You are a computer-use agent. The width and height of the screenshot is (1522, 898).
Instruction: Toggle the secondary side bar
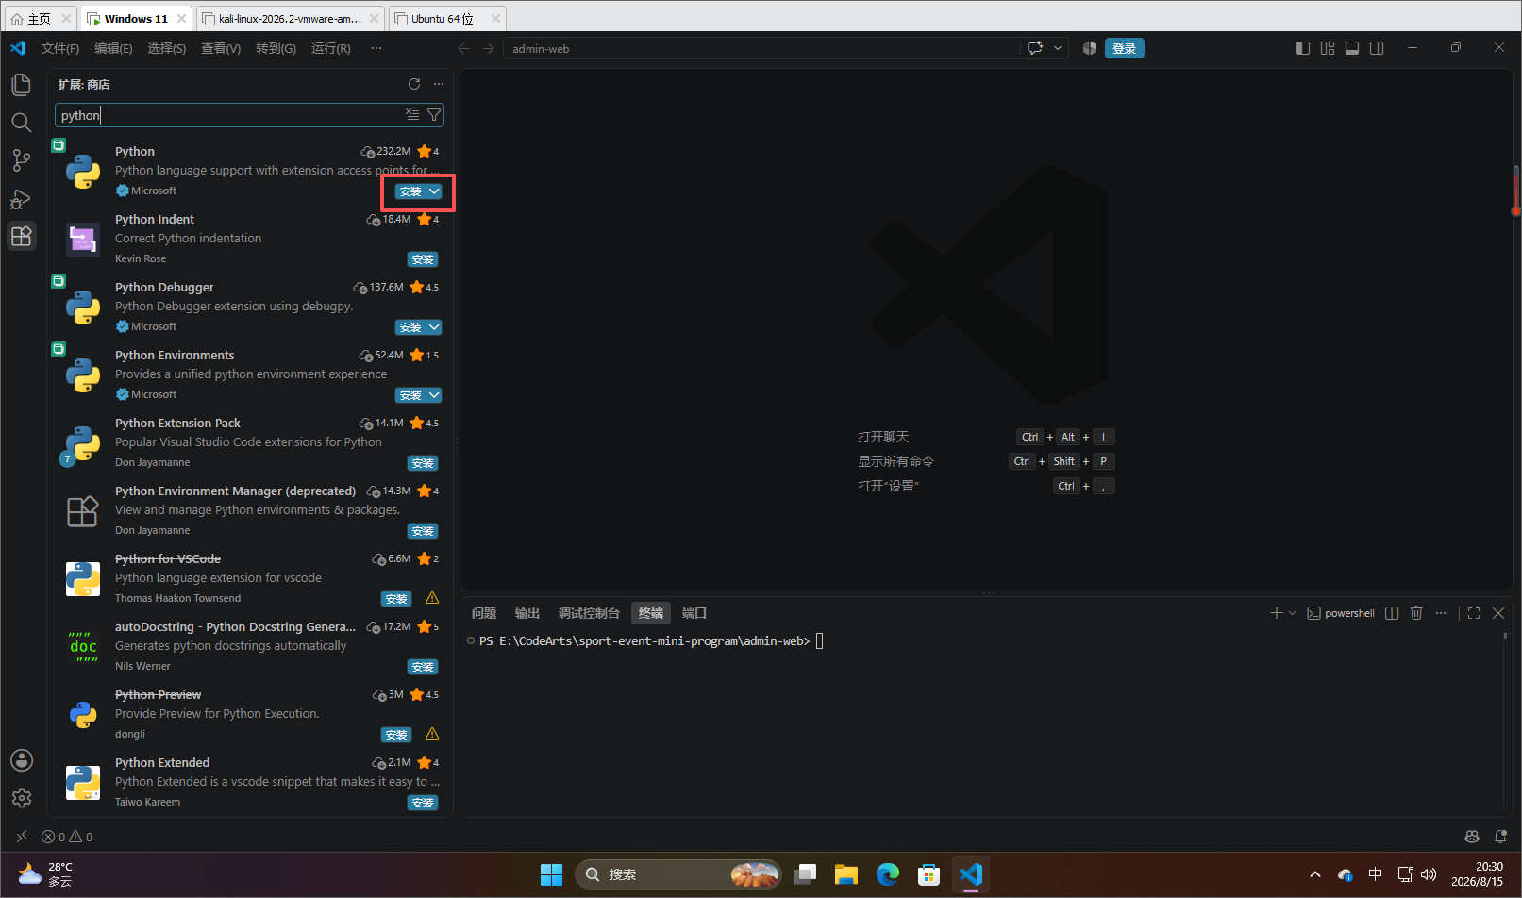click(1377, 48)
